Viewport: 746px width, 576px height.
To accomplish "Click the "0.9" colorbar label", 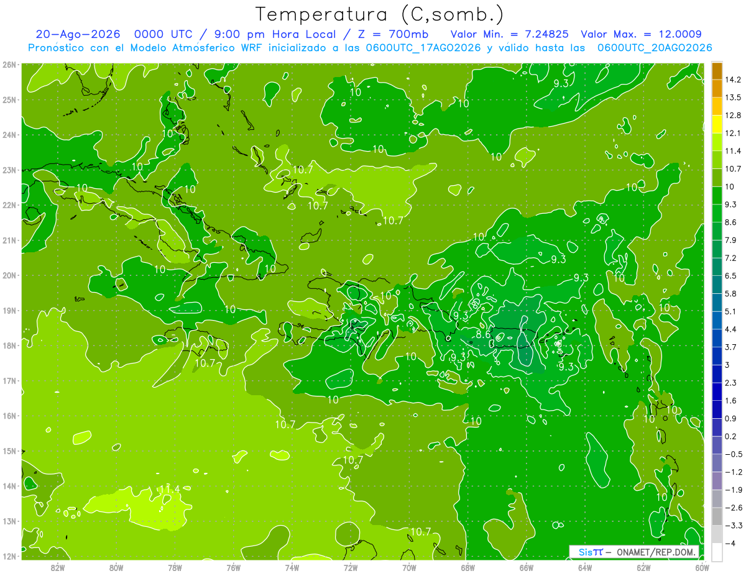I will click(x=730, y=419).
